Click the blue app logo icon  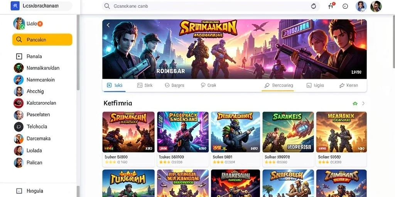pyautogui.click(x=15, y=6)
